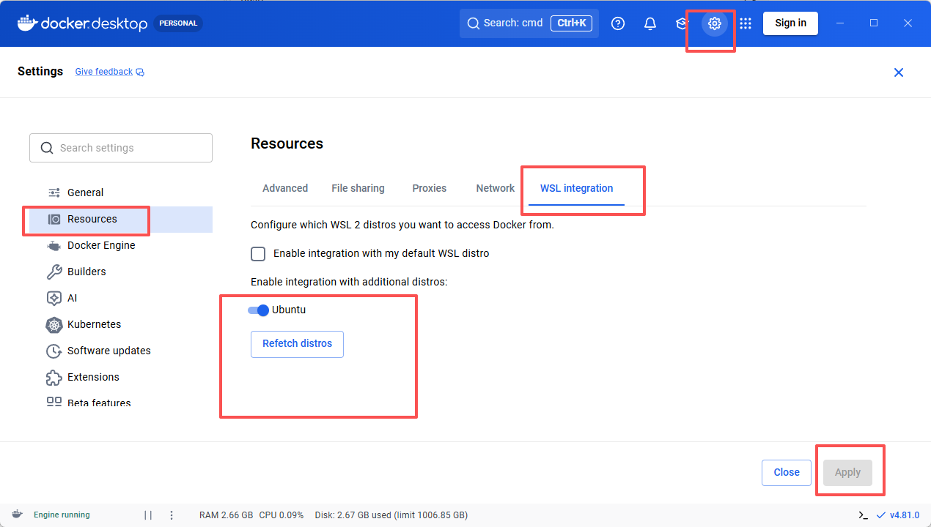
Task: Open the Learning center graduation cap icon
Action: (x=682, y=23)
